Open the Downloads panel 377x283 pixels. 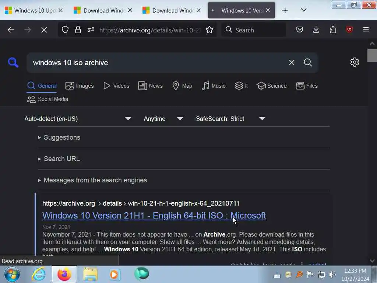coord(316,29)
